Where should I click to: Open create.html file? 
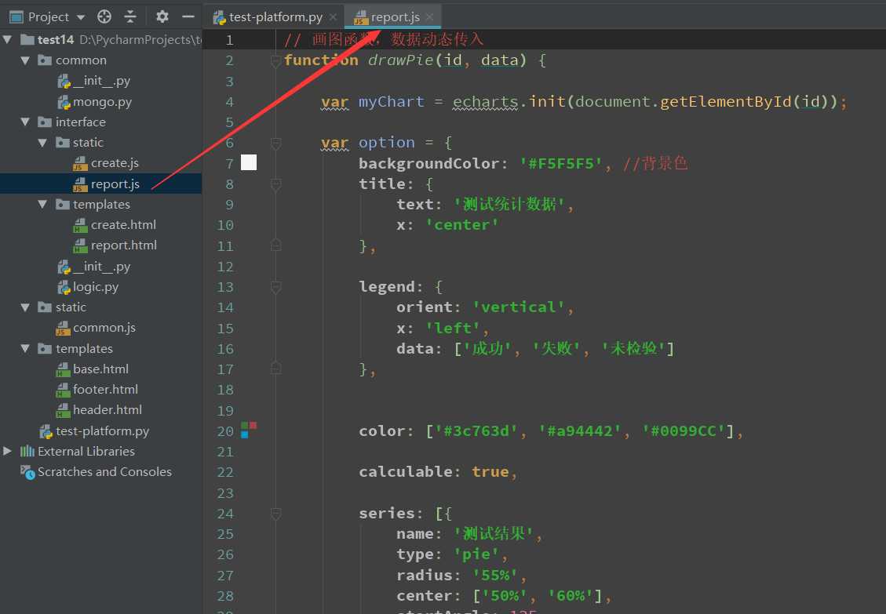pyautogui.click(x=123, y=225)
